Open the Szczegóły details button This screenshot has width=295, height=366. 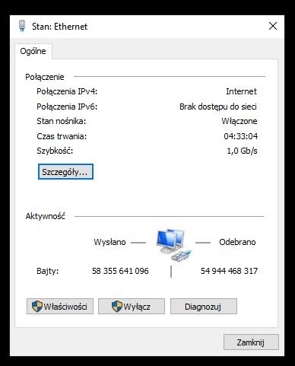click(x=65, y=172)
